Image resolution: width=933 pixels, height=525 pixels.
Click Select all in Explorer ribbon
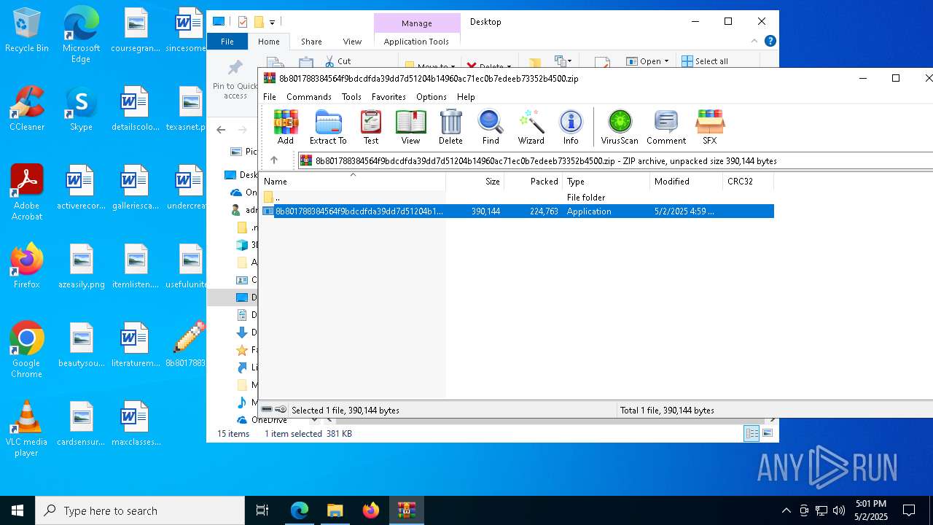(x=705, y=61)
